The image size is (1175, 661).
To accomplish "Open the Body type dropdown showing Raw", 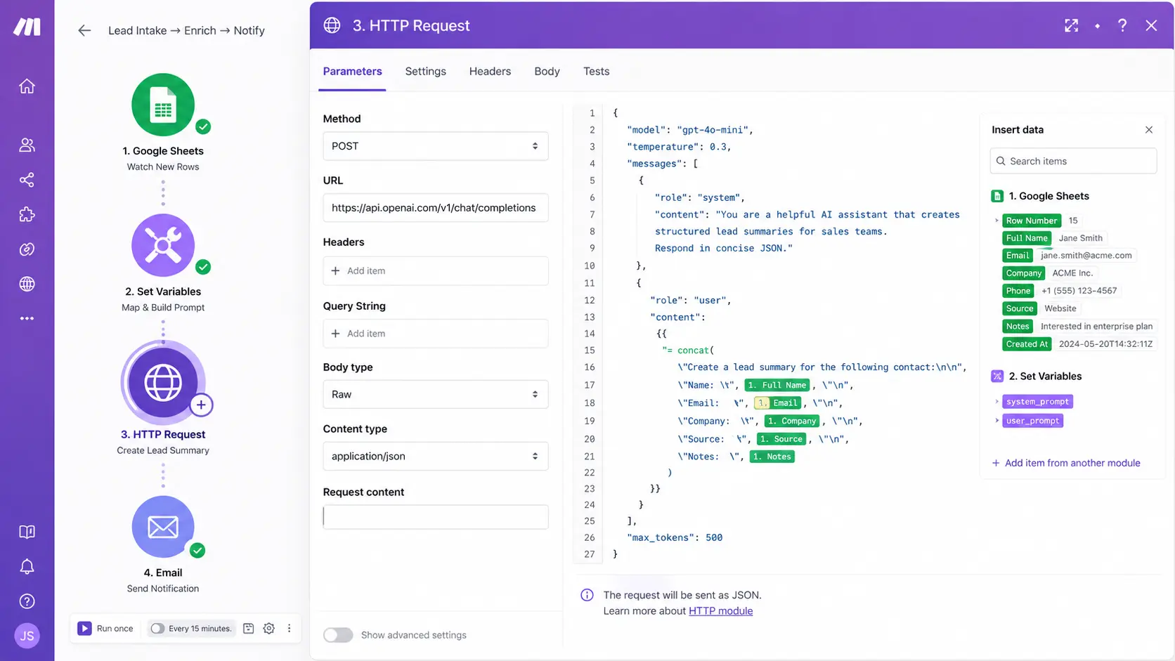I will click(436, 395).
